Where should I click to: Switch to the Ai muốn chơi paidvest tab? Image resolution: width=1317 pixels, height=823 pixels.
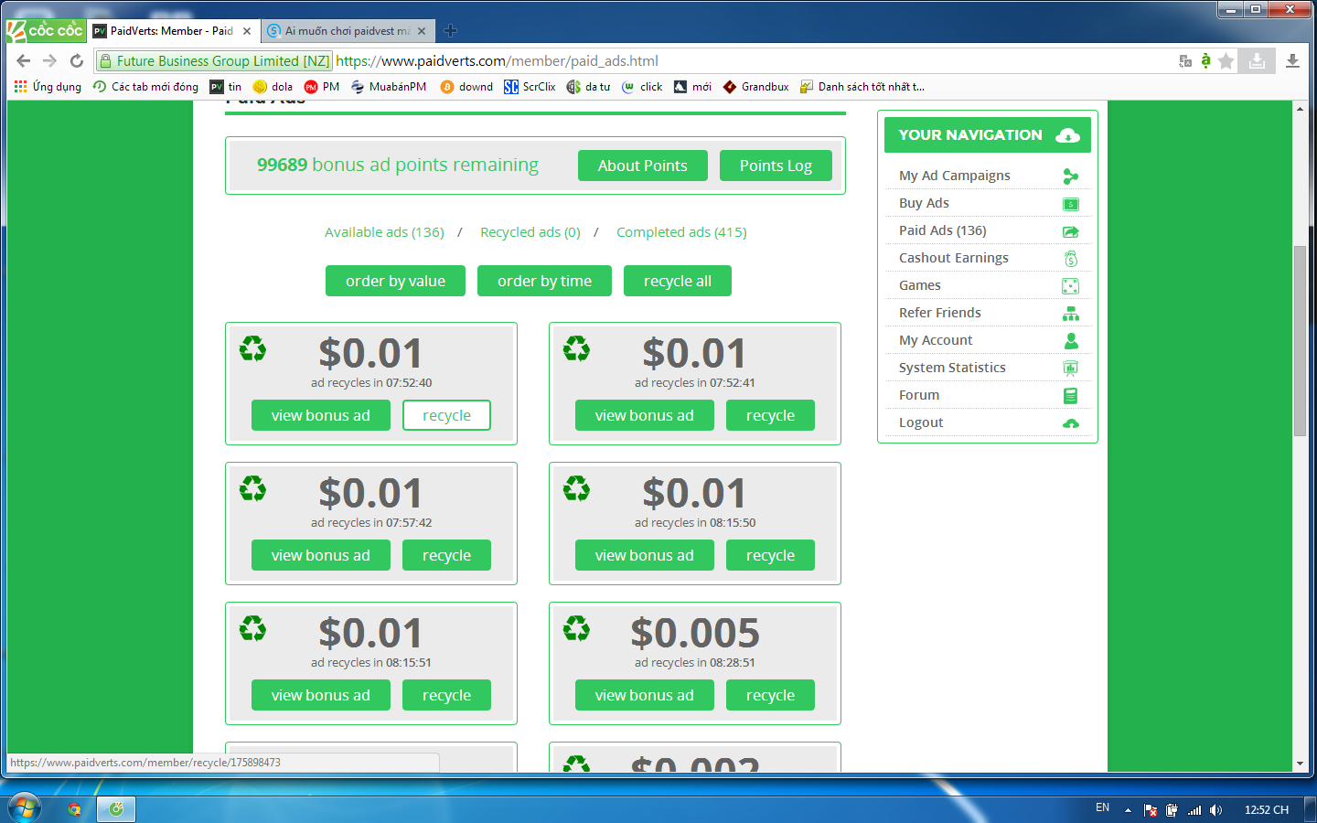tap(347, 31)
